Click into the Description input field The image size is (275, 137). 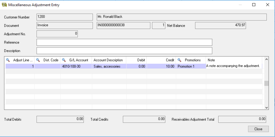point(124,51)
